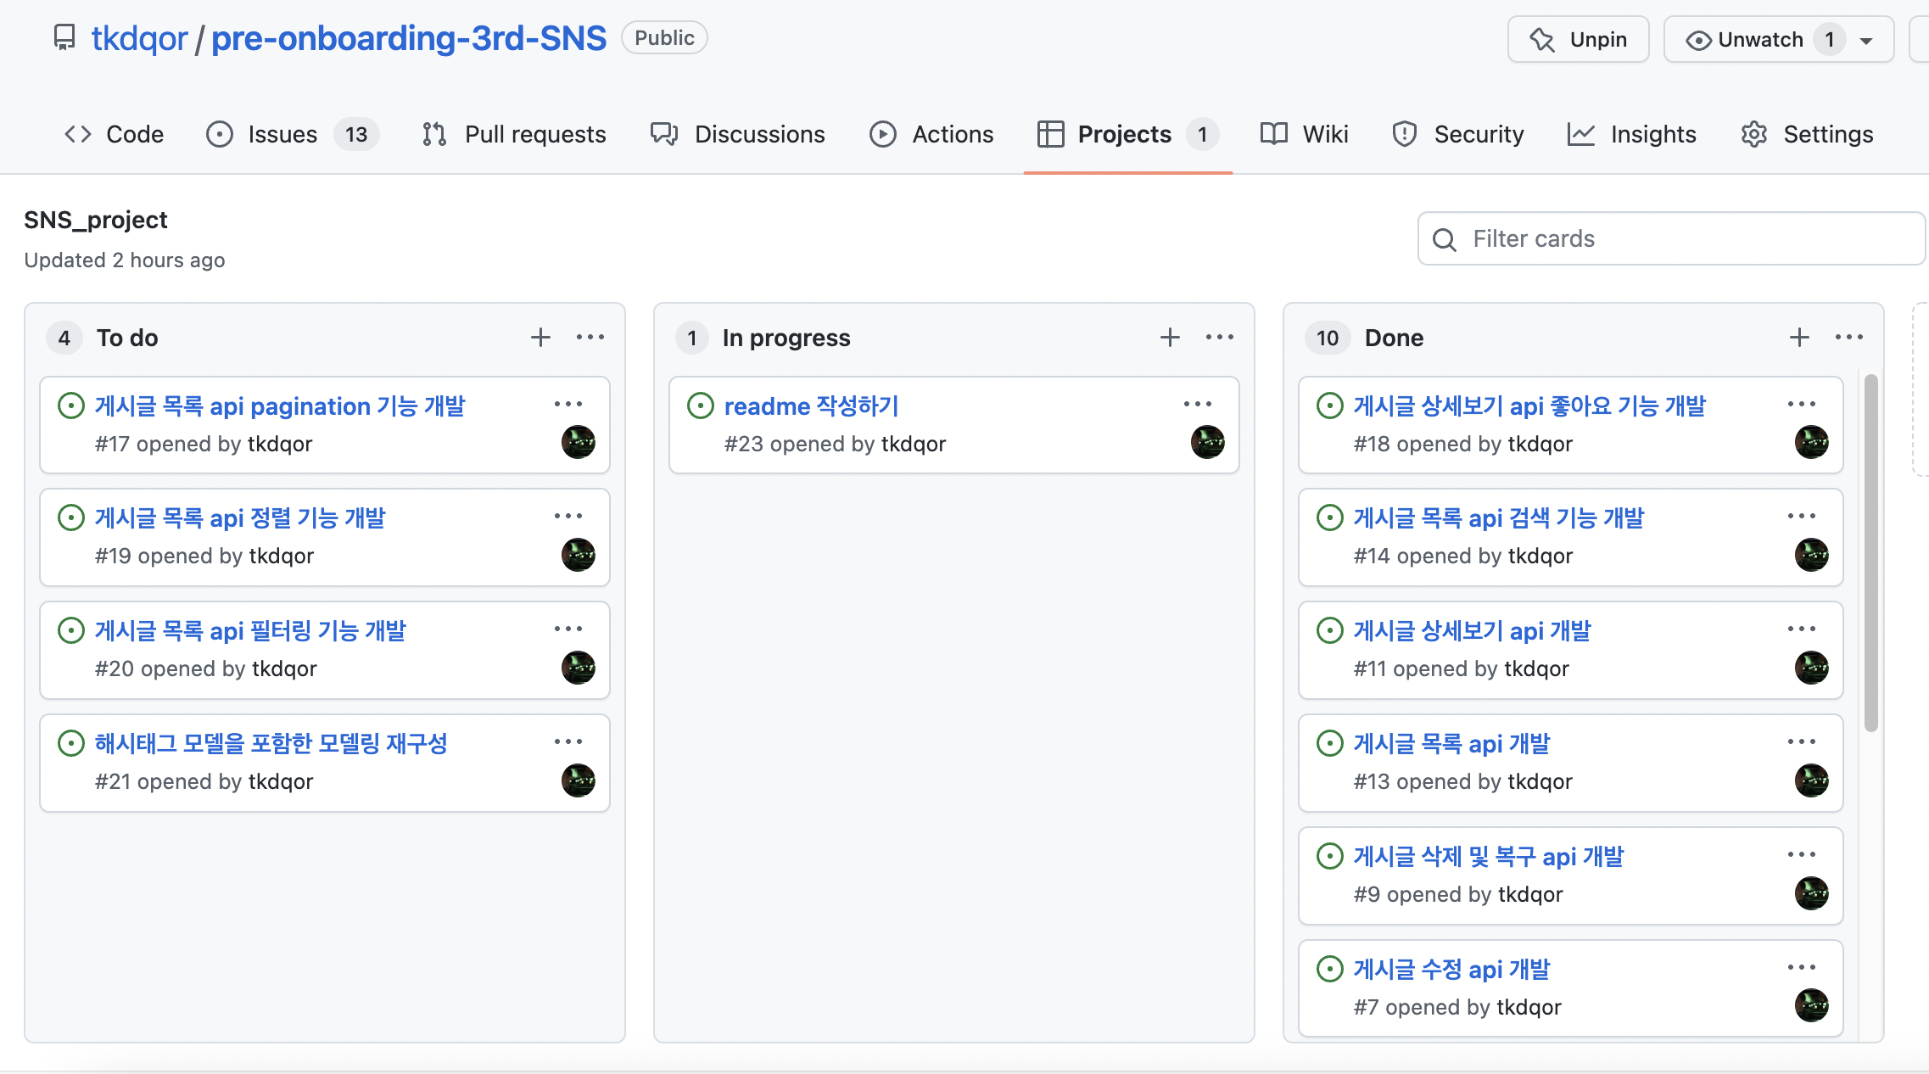This screenshot has height=1074, width=1929.
Task: Open issue 게시글 목록 api 검색 기능 개발
Action: 1499,518
